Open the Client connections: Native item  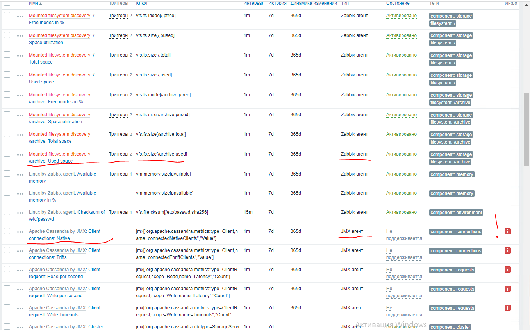click(x=65, y=235)
